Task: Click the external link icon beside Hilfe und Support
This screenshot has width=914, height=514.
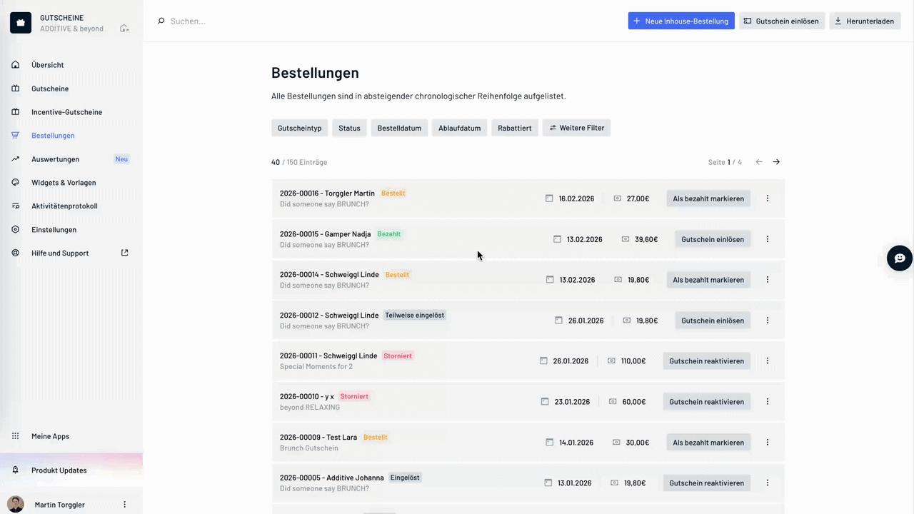Action: [124, 253]
